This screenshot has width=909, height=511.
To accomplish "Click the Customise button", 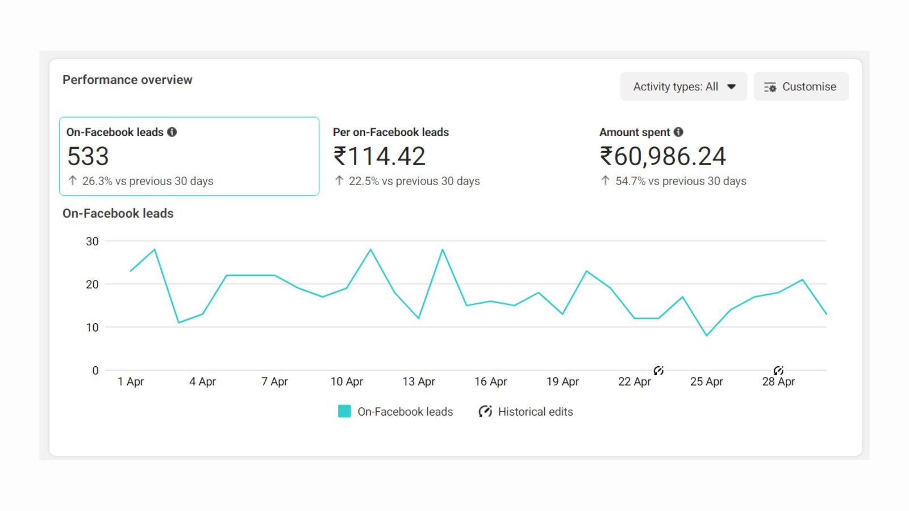I will [801, 86].
